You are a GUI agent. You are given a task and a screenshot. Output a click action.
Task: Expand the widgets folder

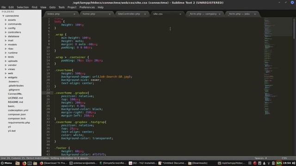click(6, 77)
